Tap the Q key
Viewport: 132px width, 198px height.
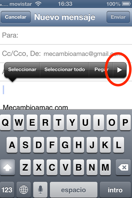coord(5,122)
